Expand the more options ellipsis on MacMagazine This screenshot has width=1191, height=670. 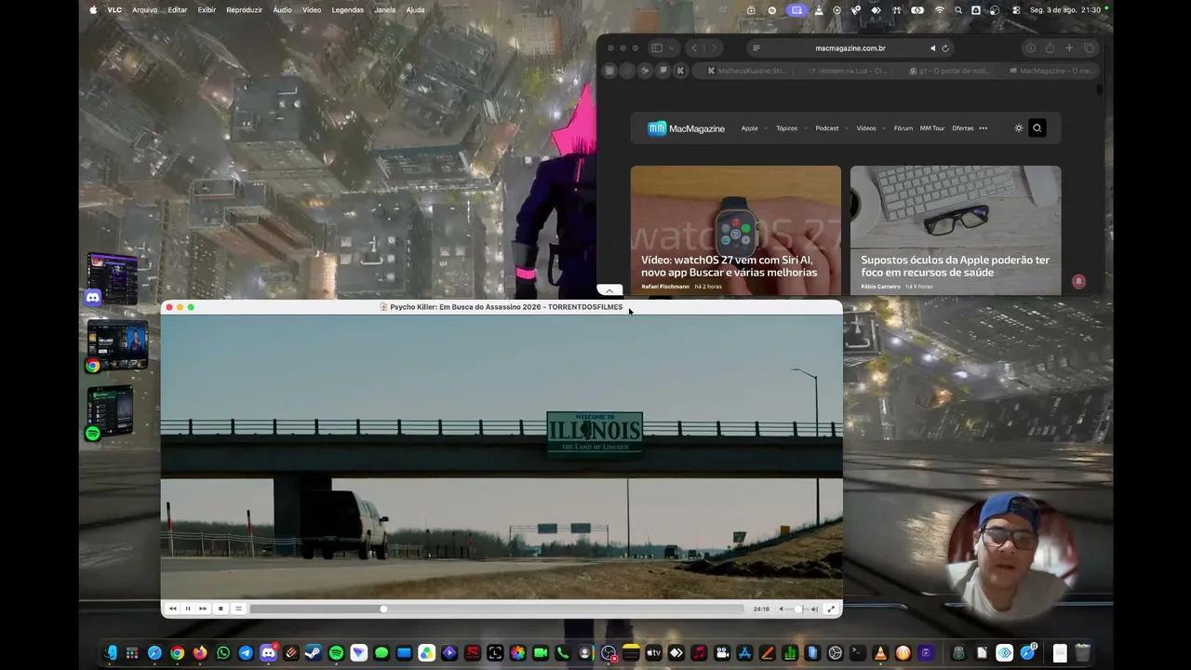tap(983, 128)
